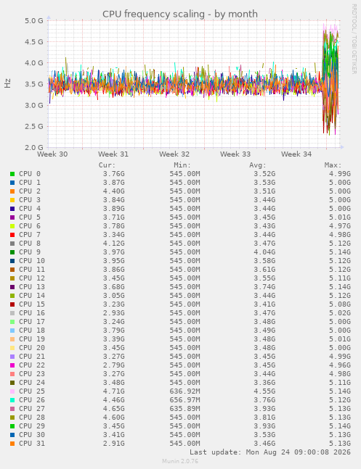Click the 'Munin 2.0.76' footer text

(180, 461)
